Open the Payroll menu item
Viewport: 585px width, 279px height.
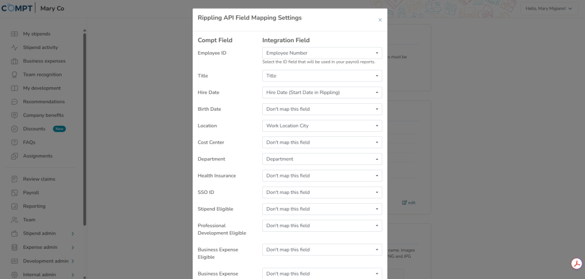pyautogui.click(x=31, y=193)
